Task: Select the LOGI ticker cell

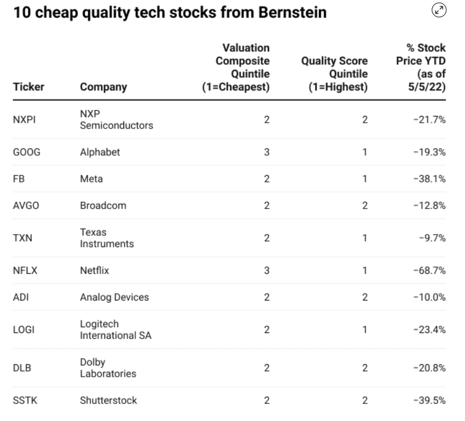Action: 24,330
